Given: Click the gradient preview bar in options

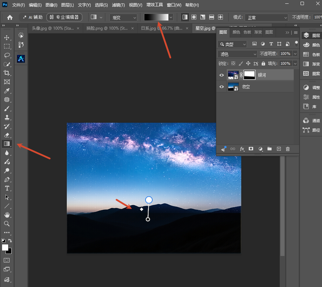Looking at the screenshot, I should (x=156, y=17).
